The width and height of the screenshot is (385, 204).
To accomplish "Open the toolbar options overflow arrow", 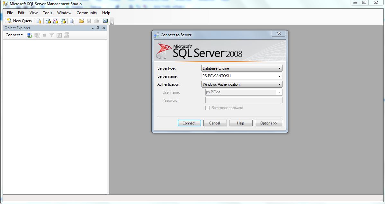I will point(112,22).
